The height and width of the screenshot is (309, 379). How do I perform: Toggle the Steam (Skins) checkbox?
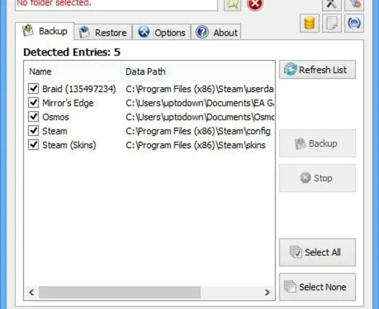[x=33, y=145]
